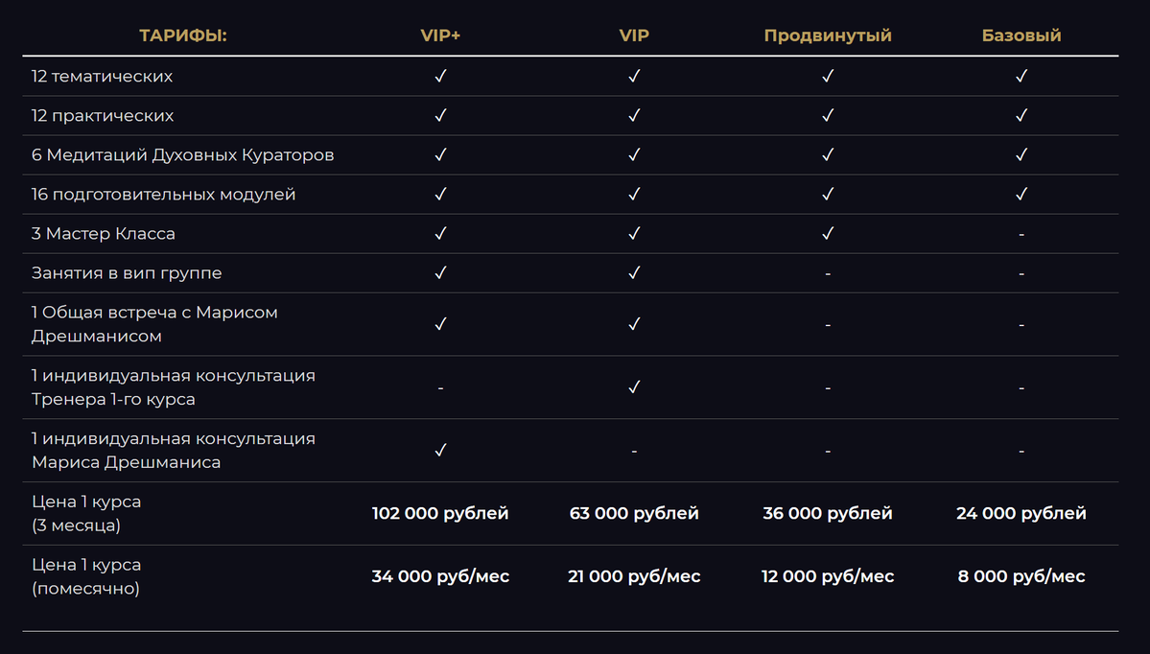Click the VIP checkmark for 6 Медитаций row

[x=634, y=154]
